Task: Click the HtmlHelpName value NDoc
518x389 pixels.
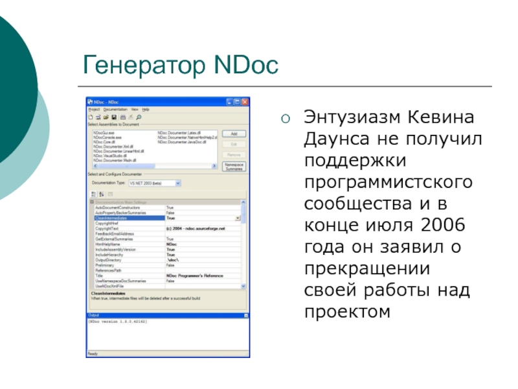Action: pos(172,244)
